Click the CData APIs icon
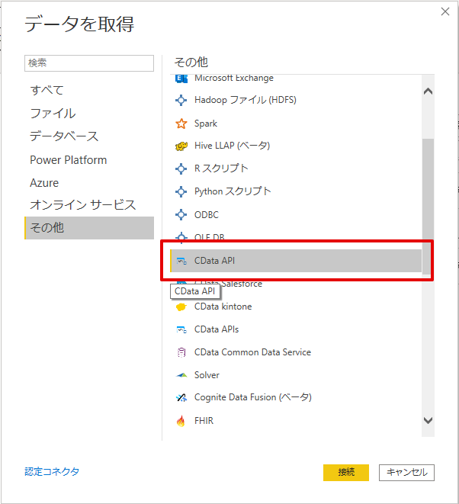Screen dimensions: 459x504 click(181, 330)
